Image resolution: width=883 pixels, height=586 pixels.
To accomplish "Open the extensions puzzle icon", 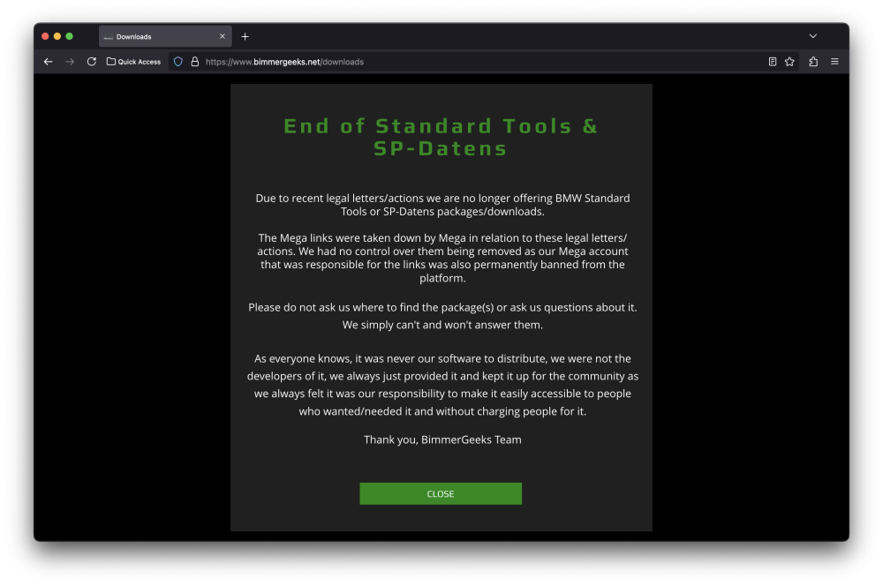I will [x=813, y=62].
